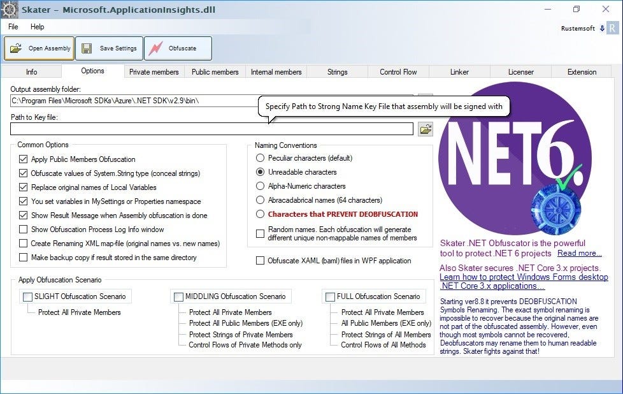The width and height of the screenshot is (623, 394).
Task: Check MIDDLING Obfuscation Scenario
Action: (179, 297)
